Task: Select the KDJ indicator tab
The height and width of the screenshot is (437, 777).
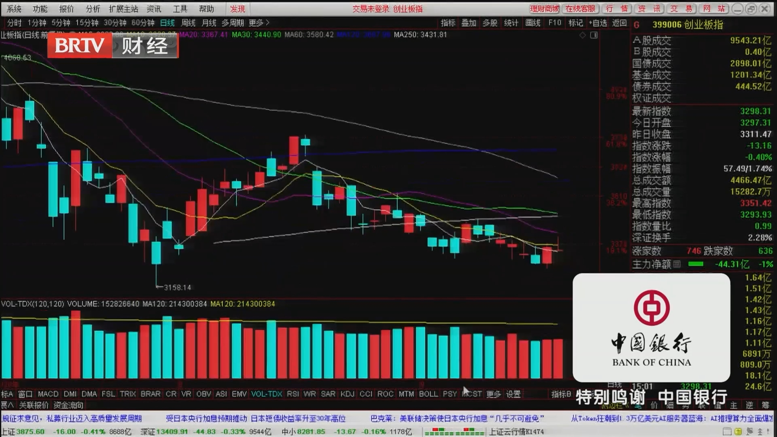Action: coord(347,394)
